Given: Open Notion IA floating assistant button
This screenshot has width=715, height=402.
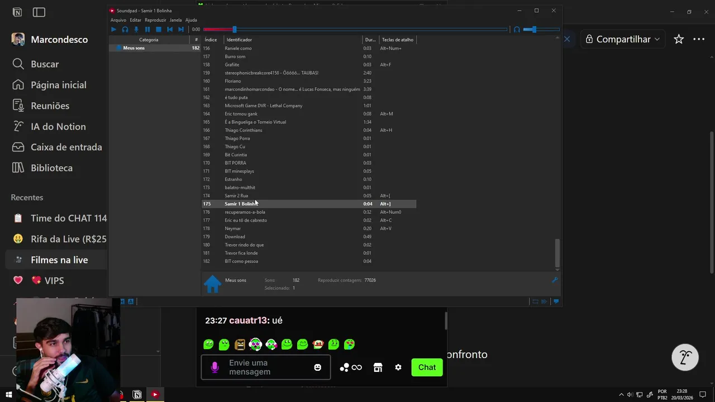Looking at the screenshot, I should pyautogui.click(x=685, y=357).
